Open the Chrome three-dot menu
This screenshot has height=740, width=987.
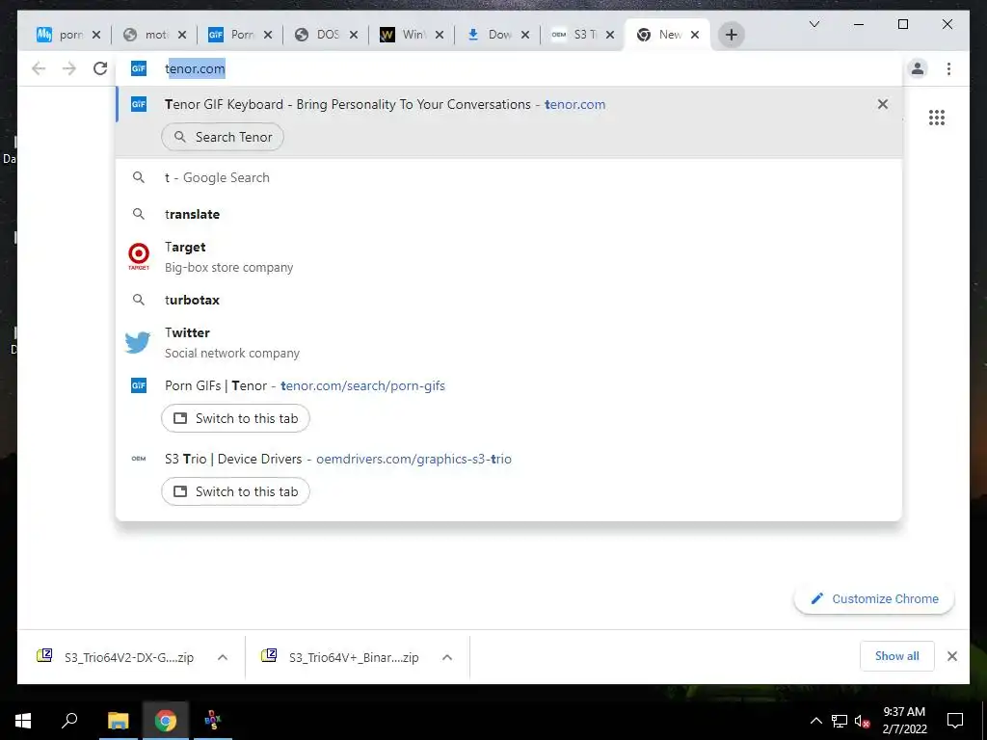point(948,68)
